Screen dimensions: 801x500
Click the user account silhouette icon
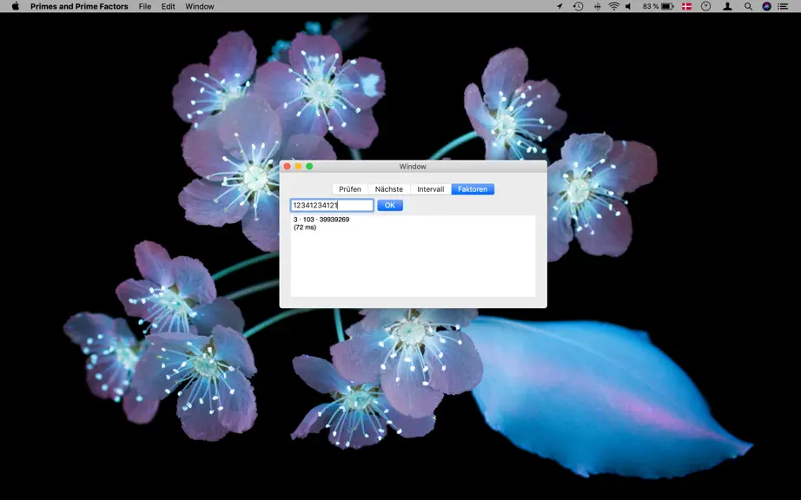(727, 6)
